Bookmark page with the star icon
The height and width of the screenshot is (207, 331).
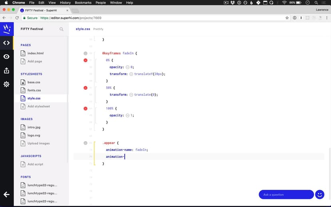[287, 18]
